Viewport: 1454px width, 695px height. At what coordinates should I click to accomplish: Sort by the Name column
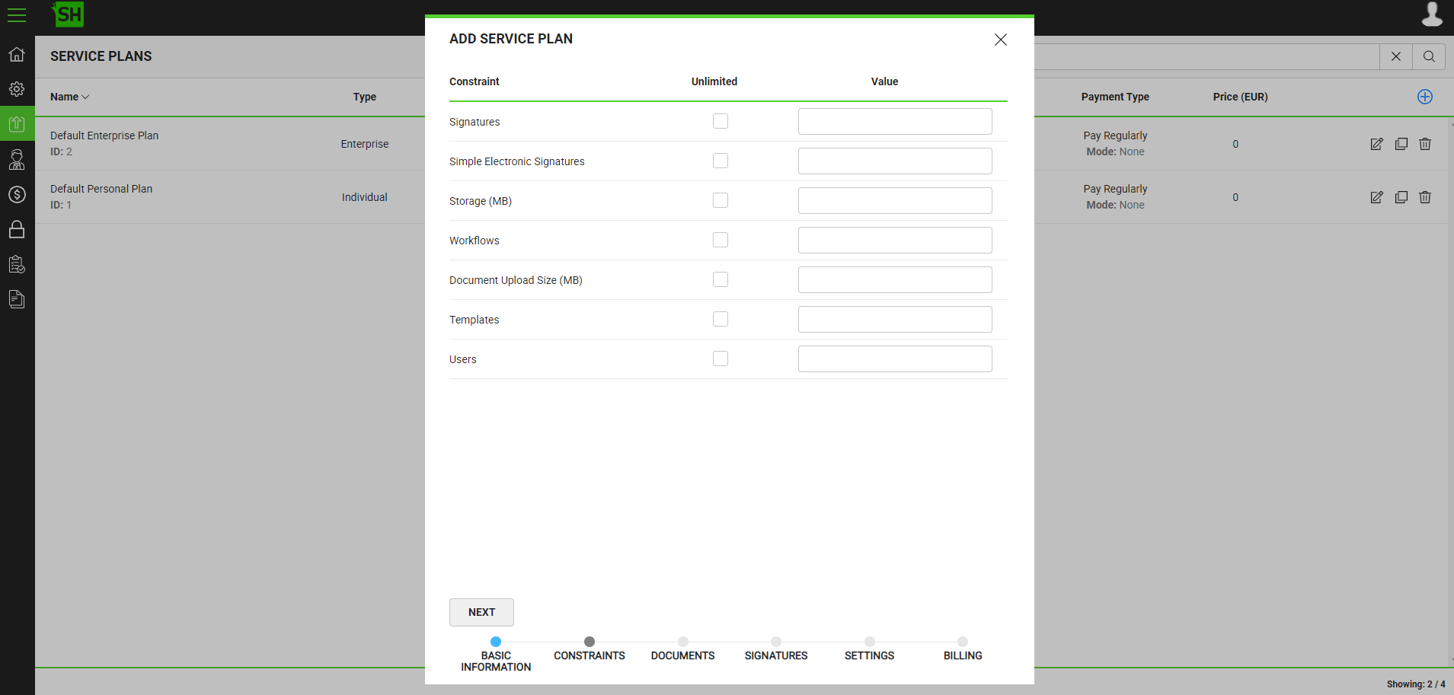point(69,97)
